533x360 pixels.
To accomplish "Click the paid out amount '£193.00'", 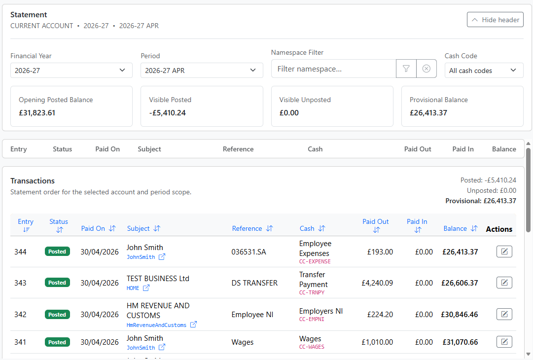I will tap(380, 252).
